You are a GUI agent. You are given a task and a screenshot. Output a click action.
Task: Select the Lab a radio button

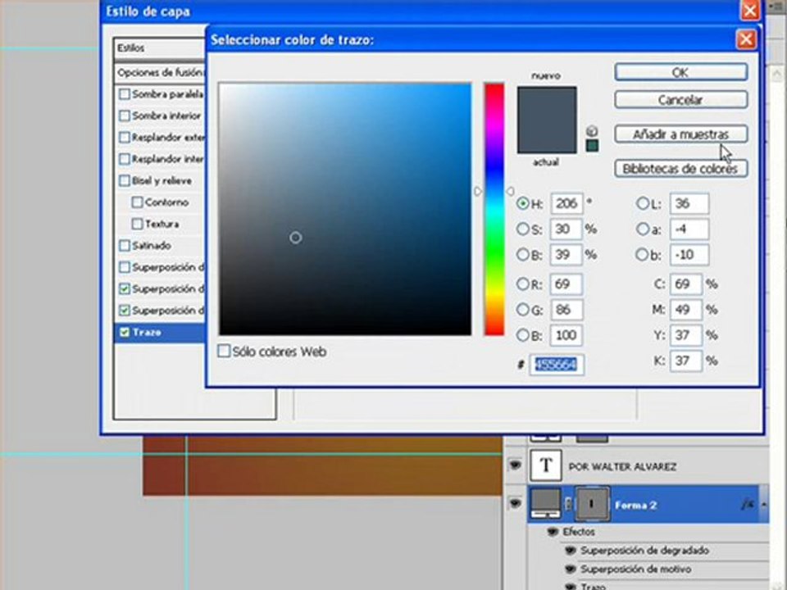pyautogui.click(x=643, y=229)
